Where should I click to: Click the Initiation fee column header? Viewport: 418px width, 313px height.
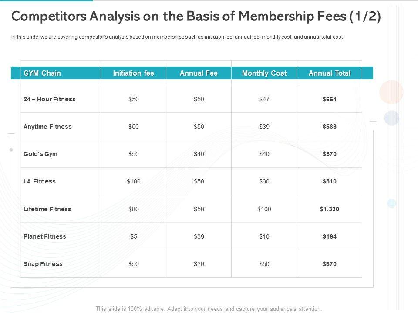tap(133, 73)
